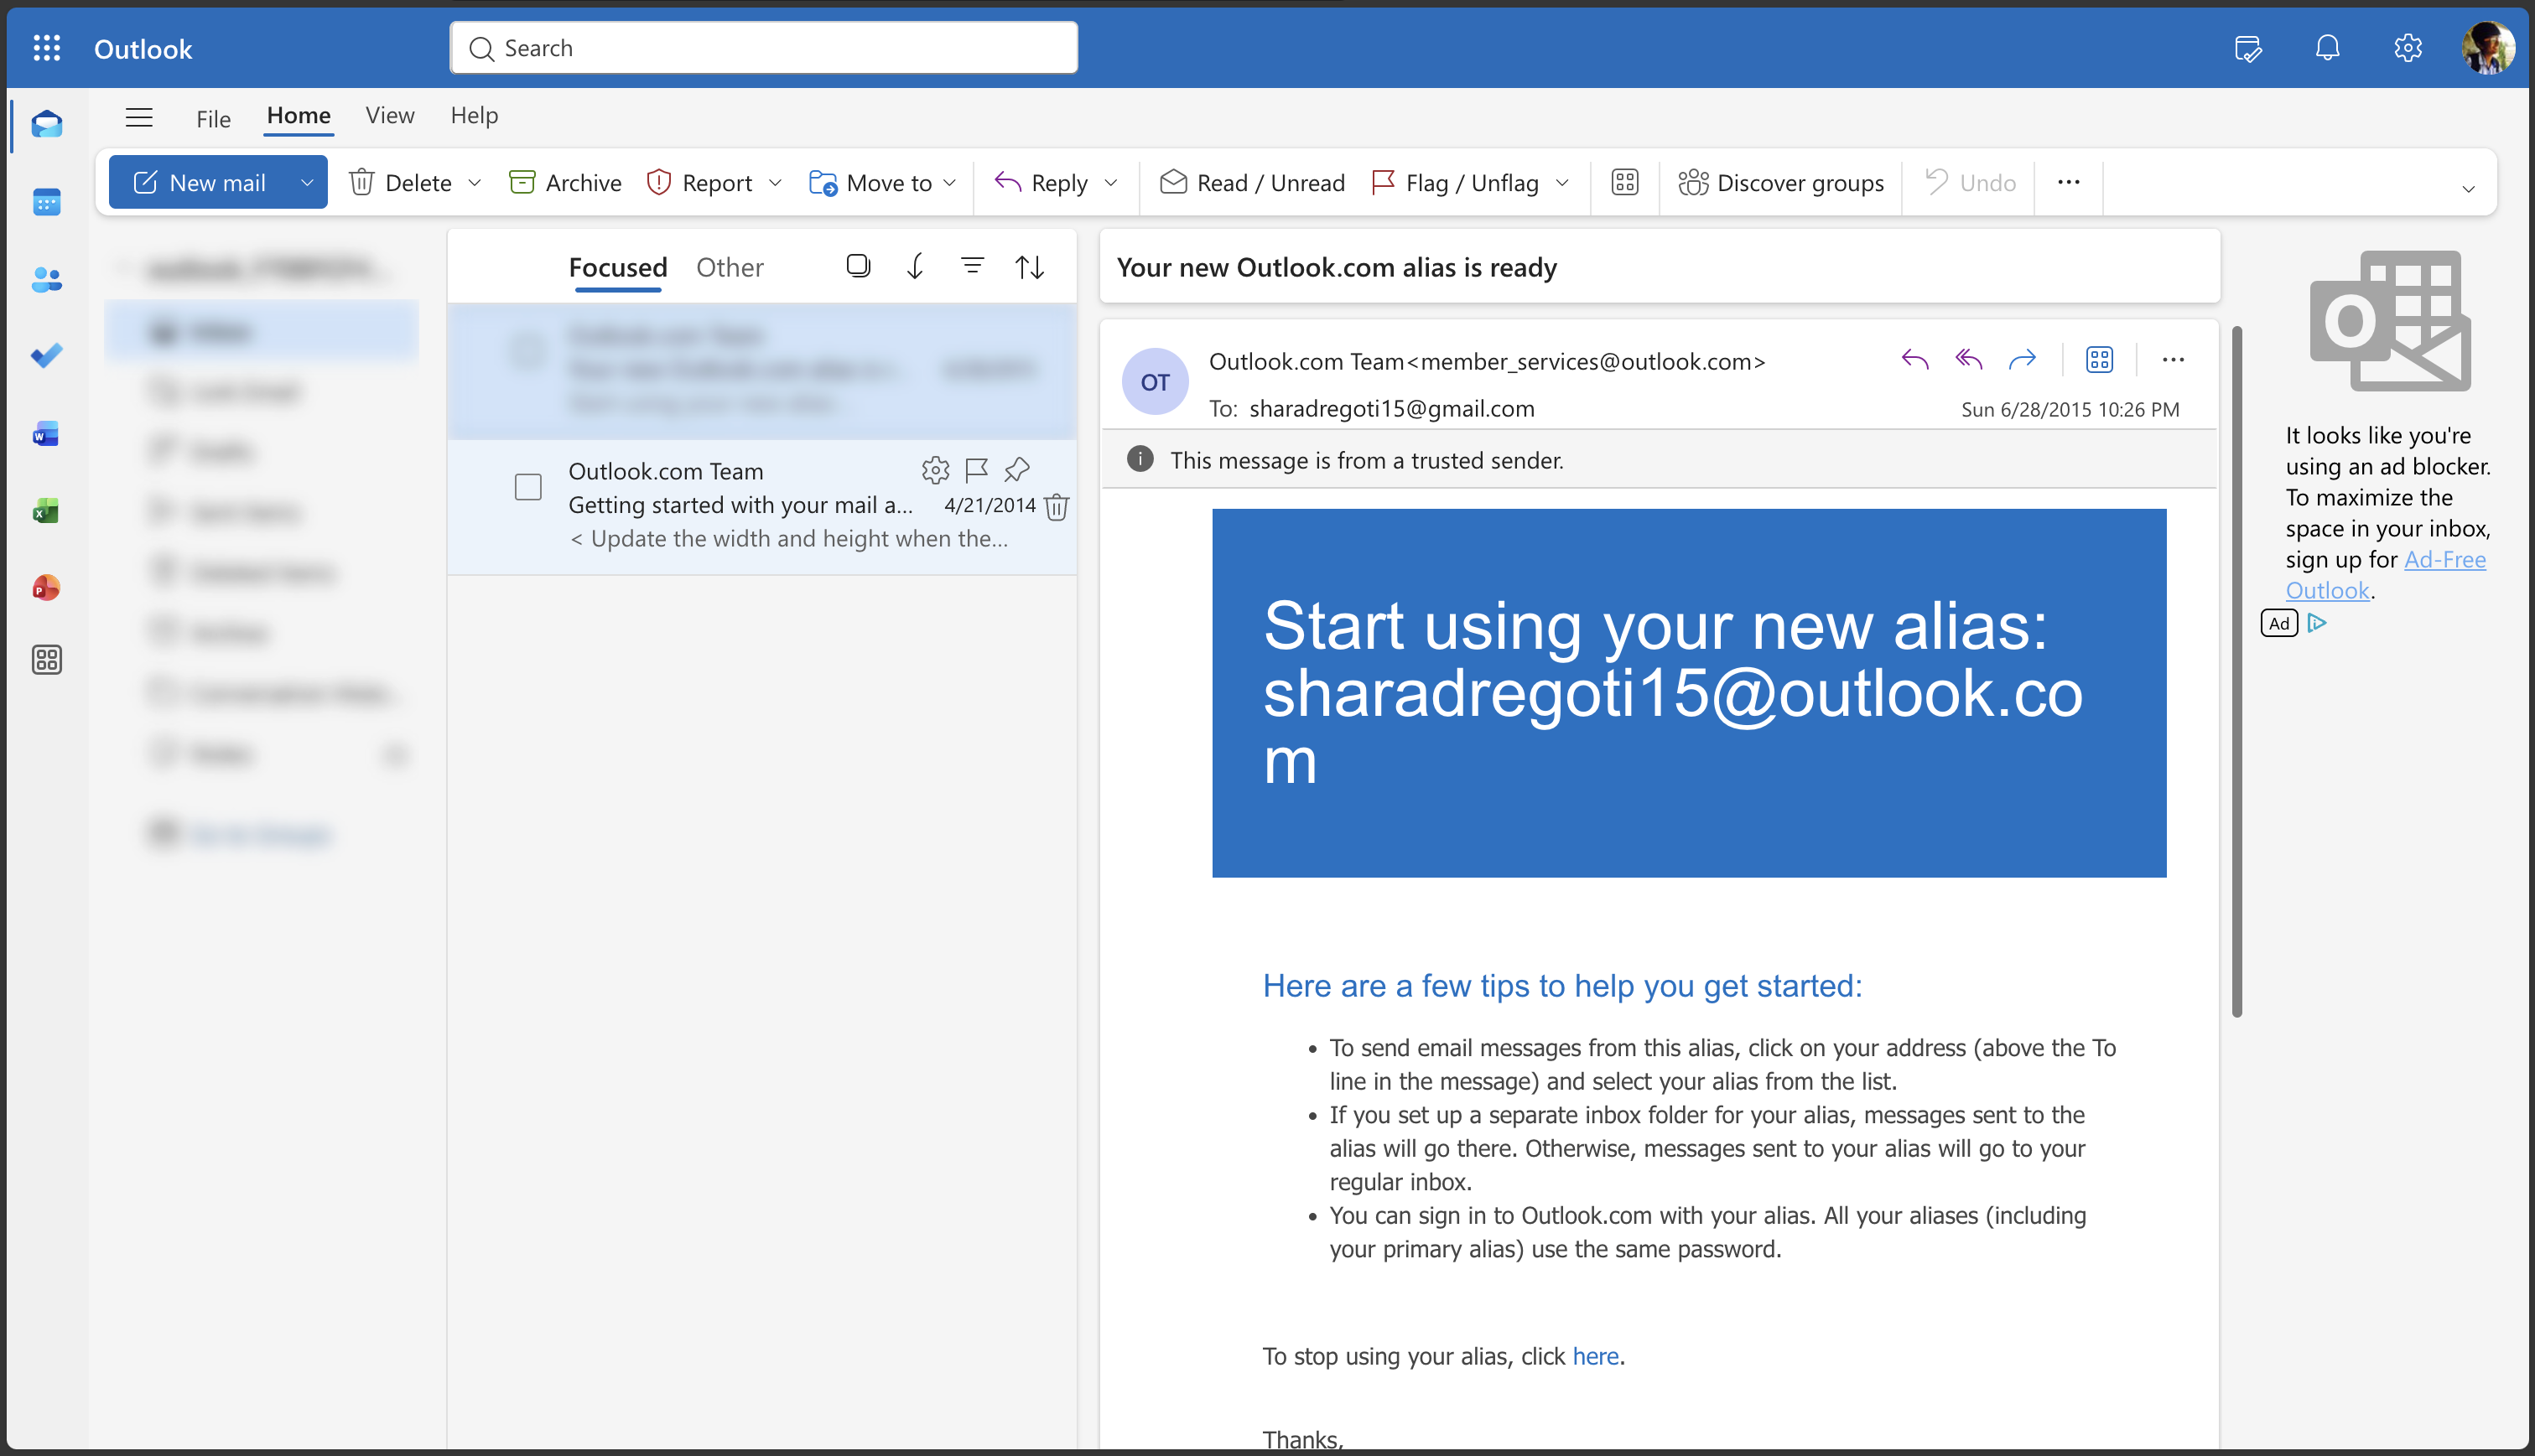Screen dimensions: 2535x1456
Task: Click the Discover groups button
Action: [x=1782, y=182]
